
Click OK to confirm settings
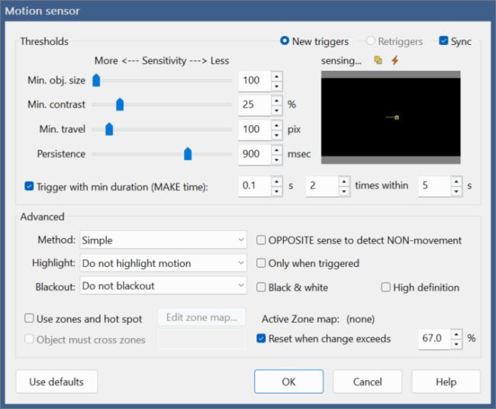[288, 382]
